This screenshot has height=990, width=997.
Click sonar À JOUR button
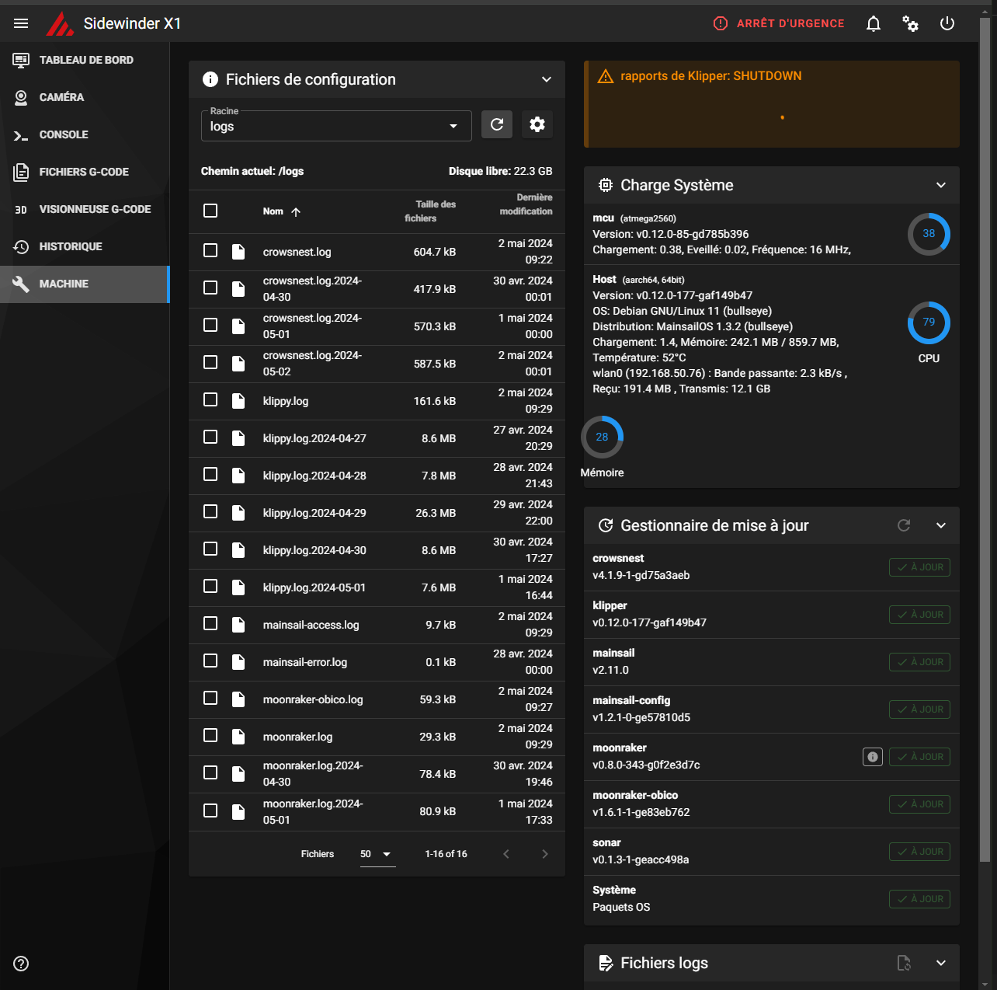point(919,852)
